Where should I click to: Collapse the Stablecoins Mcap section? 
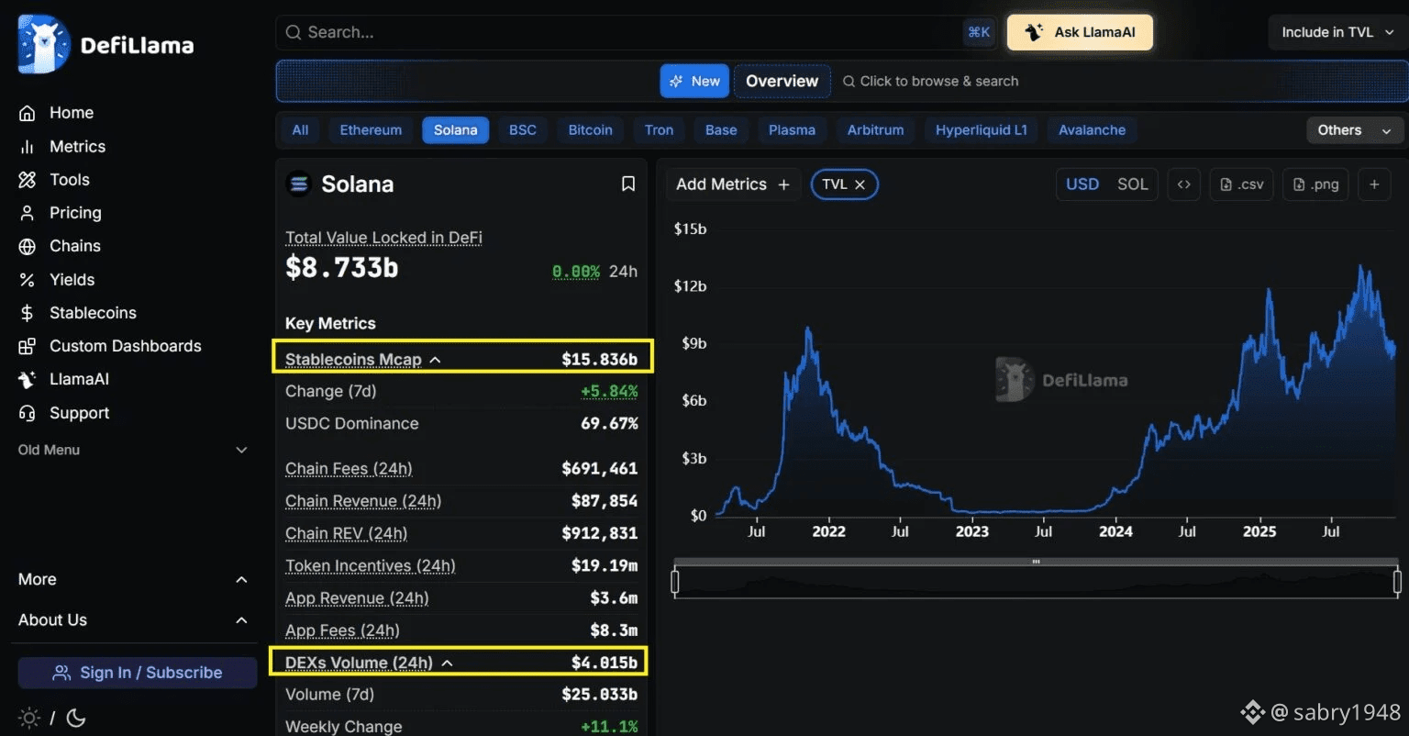click(436, 360)
